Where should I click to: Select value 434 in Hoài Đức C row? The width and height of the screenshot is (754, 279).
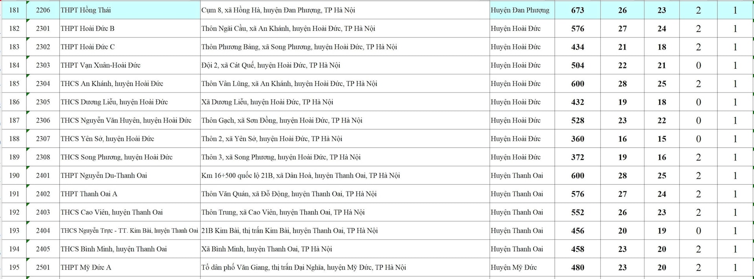tap(578, 47)
